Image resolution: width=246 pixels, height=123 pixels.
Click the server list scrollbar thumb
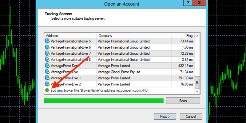pos(197,82)
